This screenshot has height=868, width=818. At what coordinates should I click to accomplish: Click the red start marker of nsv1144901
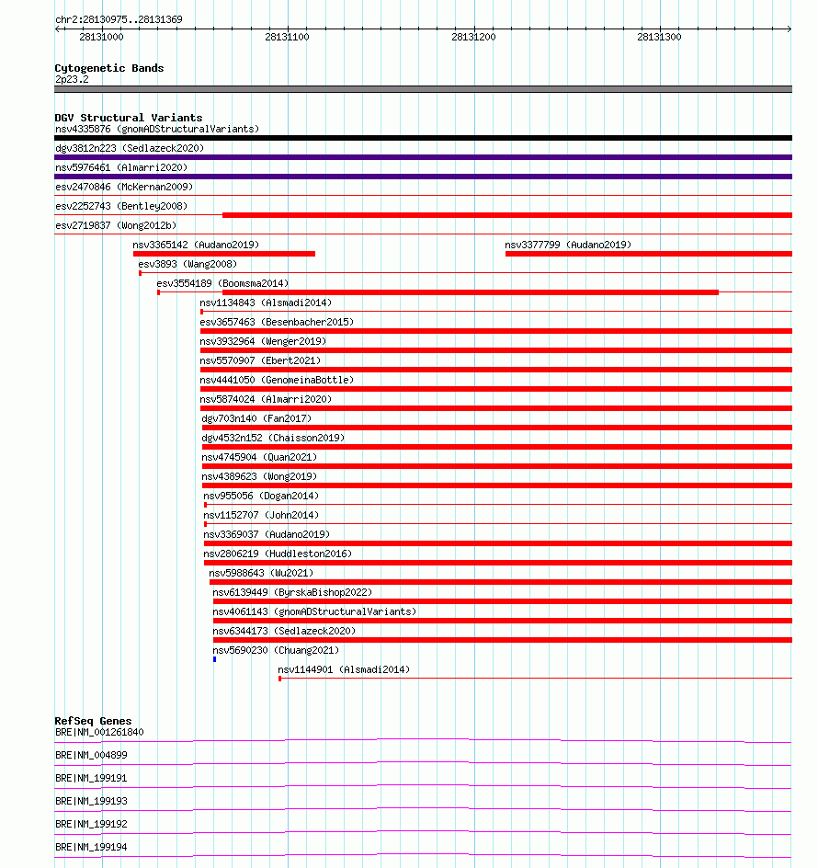tap(280, 679)
